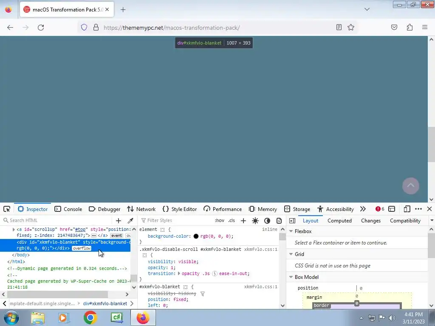Toggle Responsive Design Mode icon

(x=407, y=209)
